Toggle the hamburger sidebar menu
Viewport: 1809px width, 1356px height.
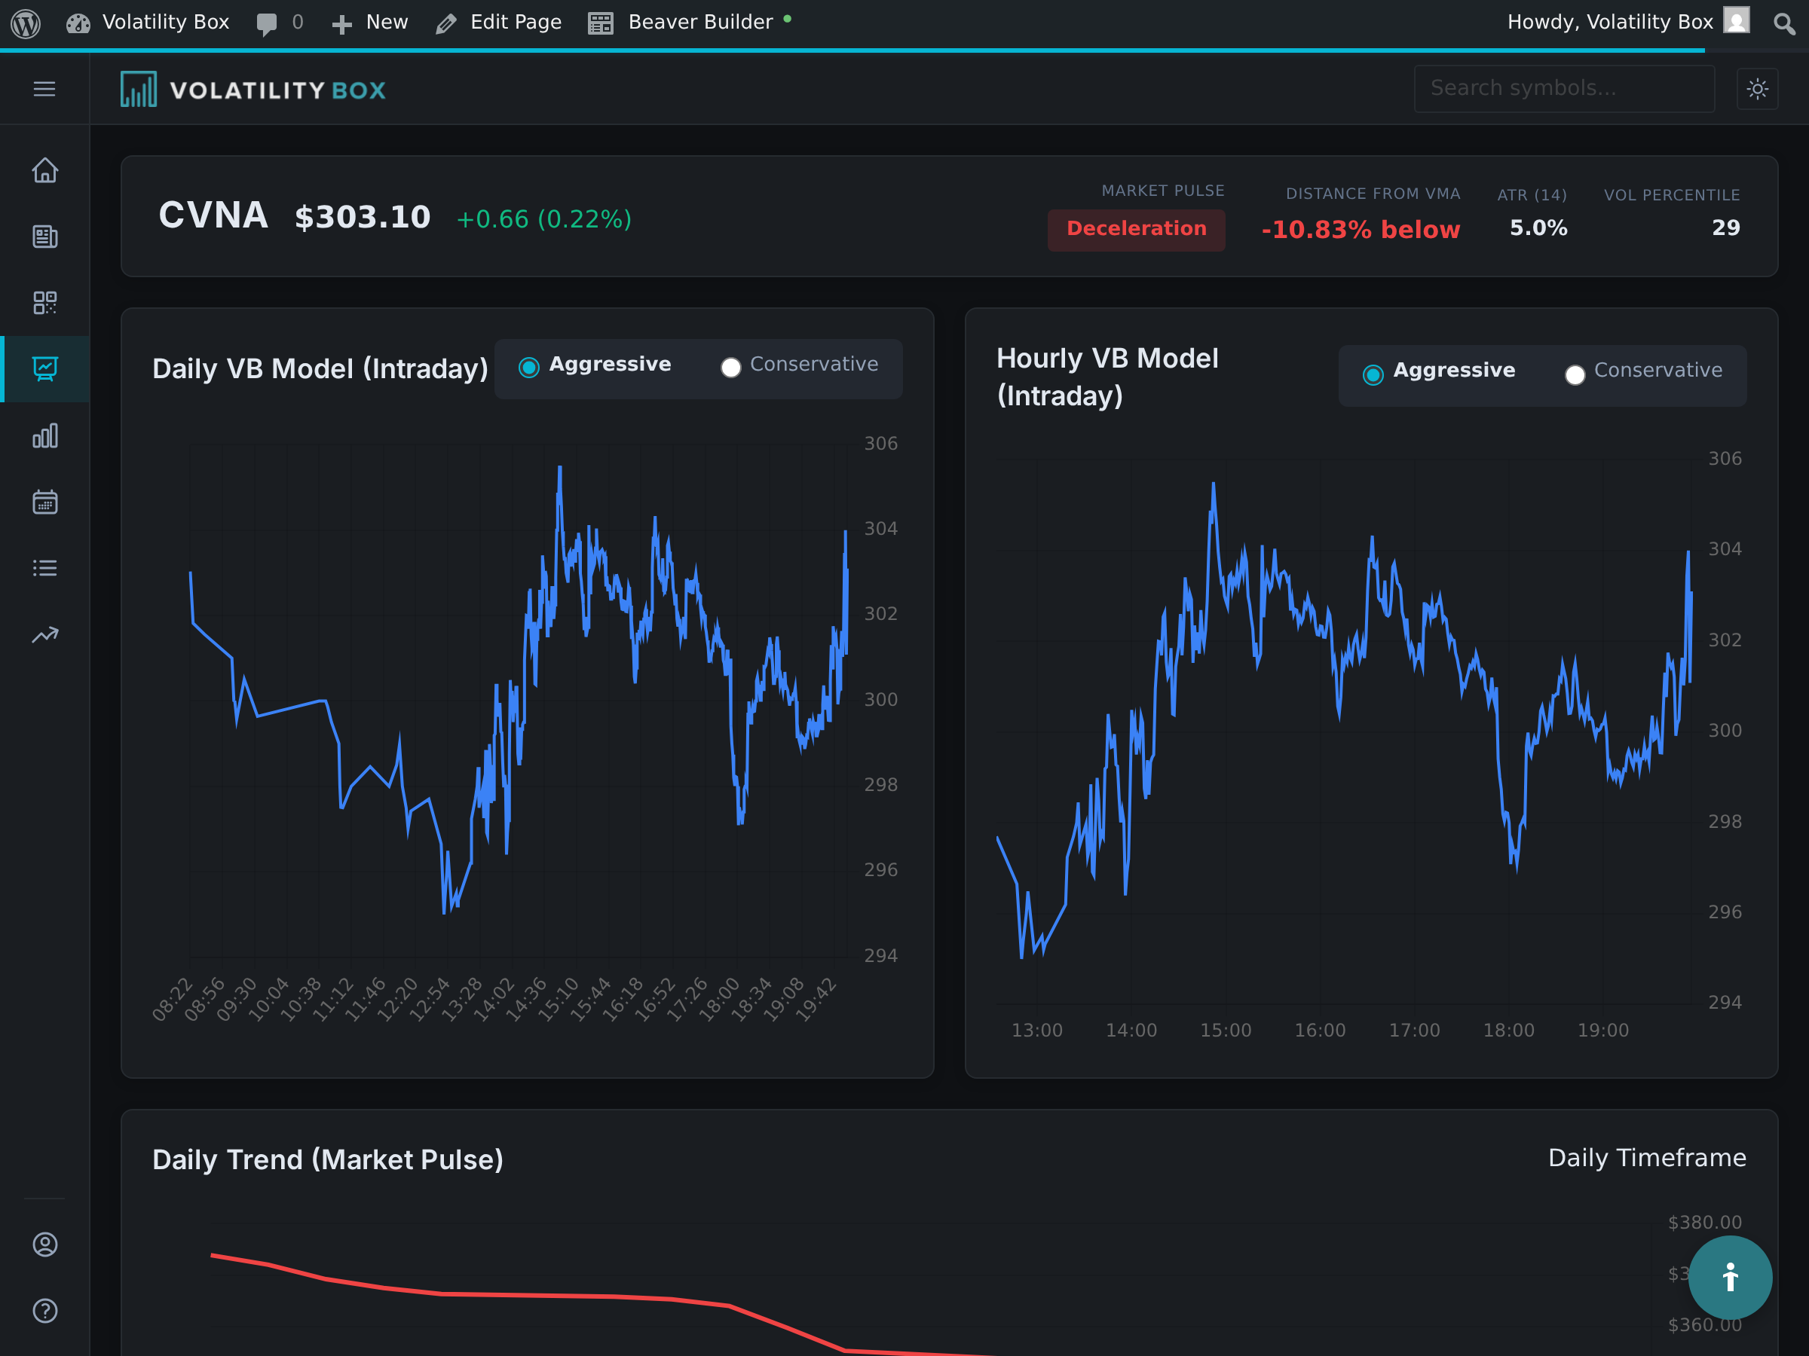click(x=44, y=88)
